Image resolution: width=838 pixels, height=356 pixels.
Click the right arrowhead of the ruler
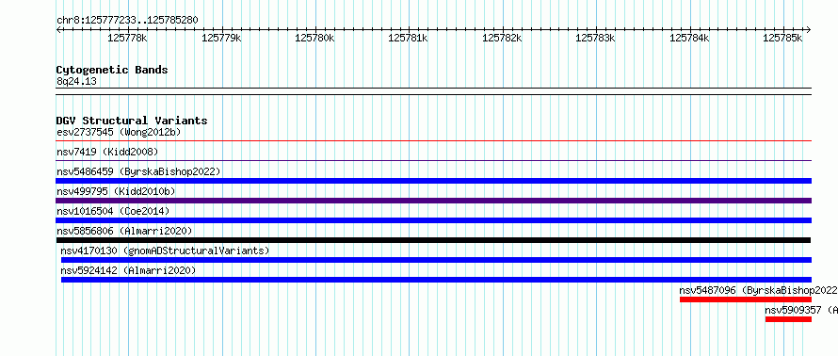click(x=809, y=29)
